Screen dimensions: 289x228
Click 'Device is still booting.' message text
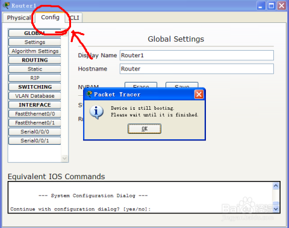tap(143, 108)
